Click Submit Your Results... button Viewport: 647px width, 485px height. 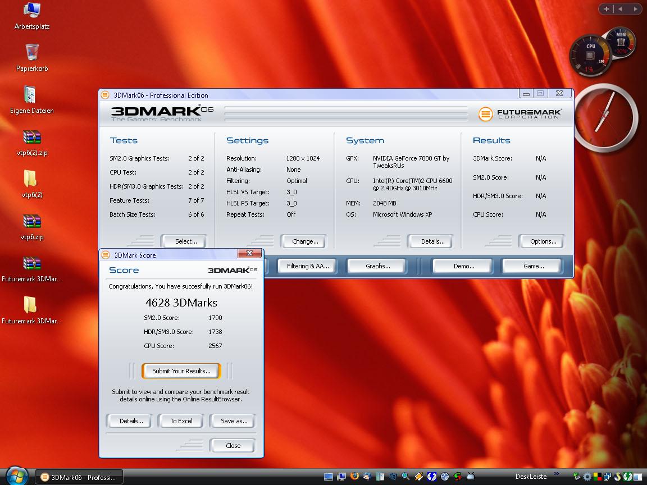[181, 370]
